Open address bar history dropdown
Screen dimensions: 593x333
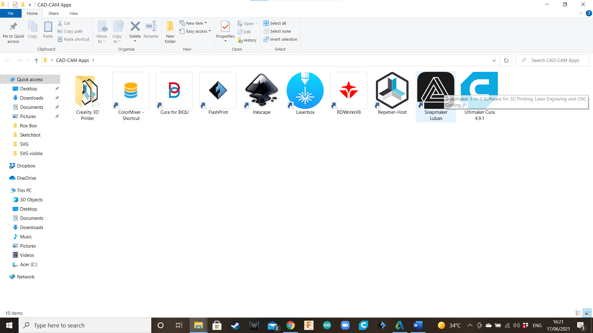(x=494, y=60)
